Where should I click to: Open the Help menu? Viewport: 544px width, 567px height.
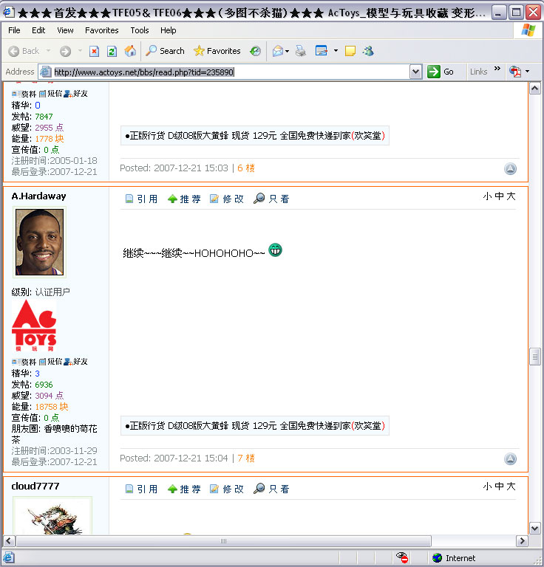169,30
